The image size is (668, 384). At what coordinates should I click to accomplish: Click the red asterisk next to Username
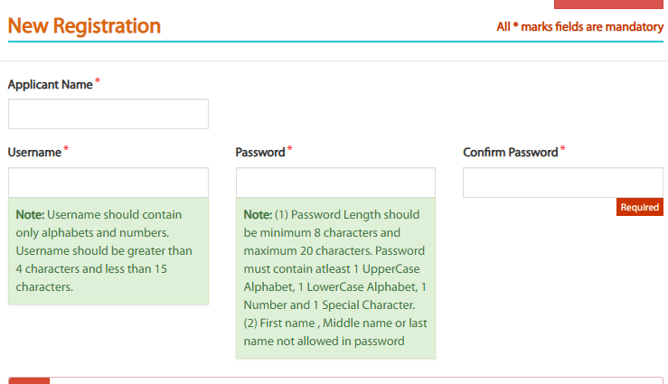coord(66,148)
